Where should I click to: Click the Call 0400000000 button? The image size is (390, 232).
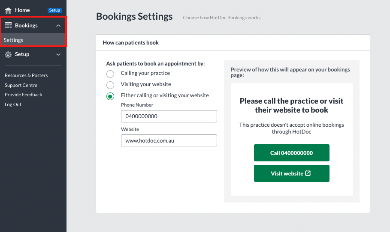[x=291, y=153]
